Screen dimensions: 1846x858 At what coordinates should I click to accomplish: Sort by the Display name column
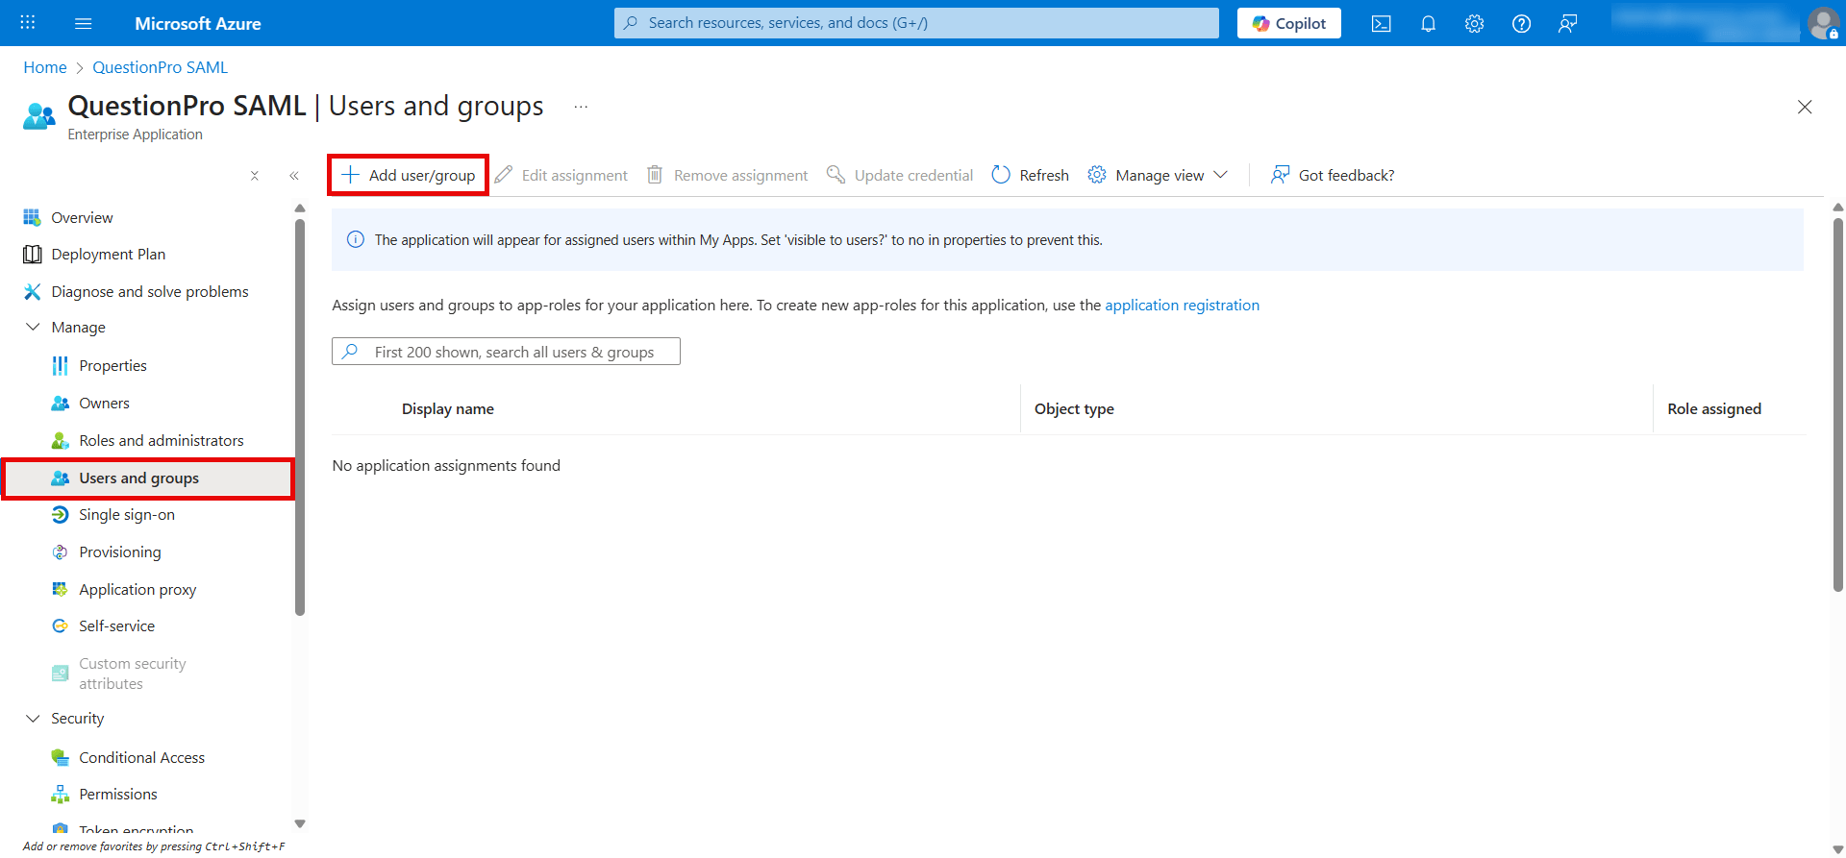(447, 409)
